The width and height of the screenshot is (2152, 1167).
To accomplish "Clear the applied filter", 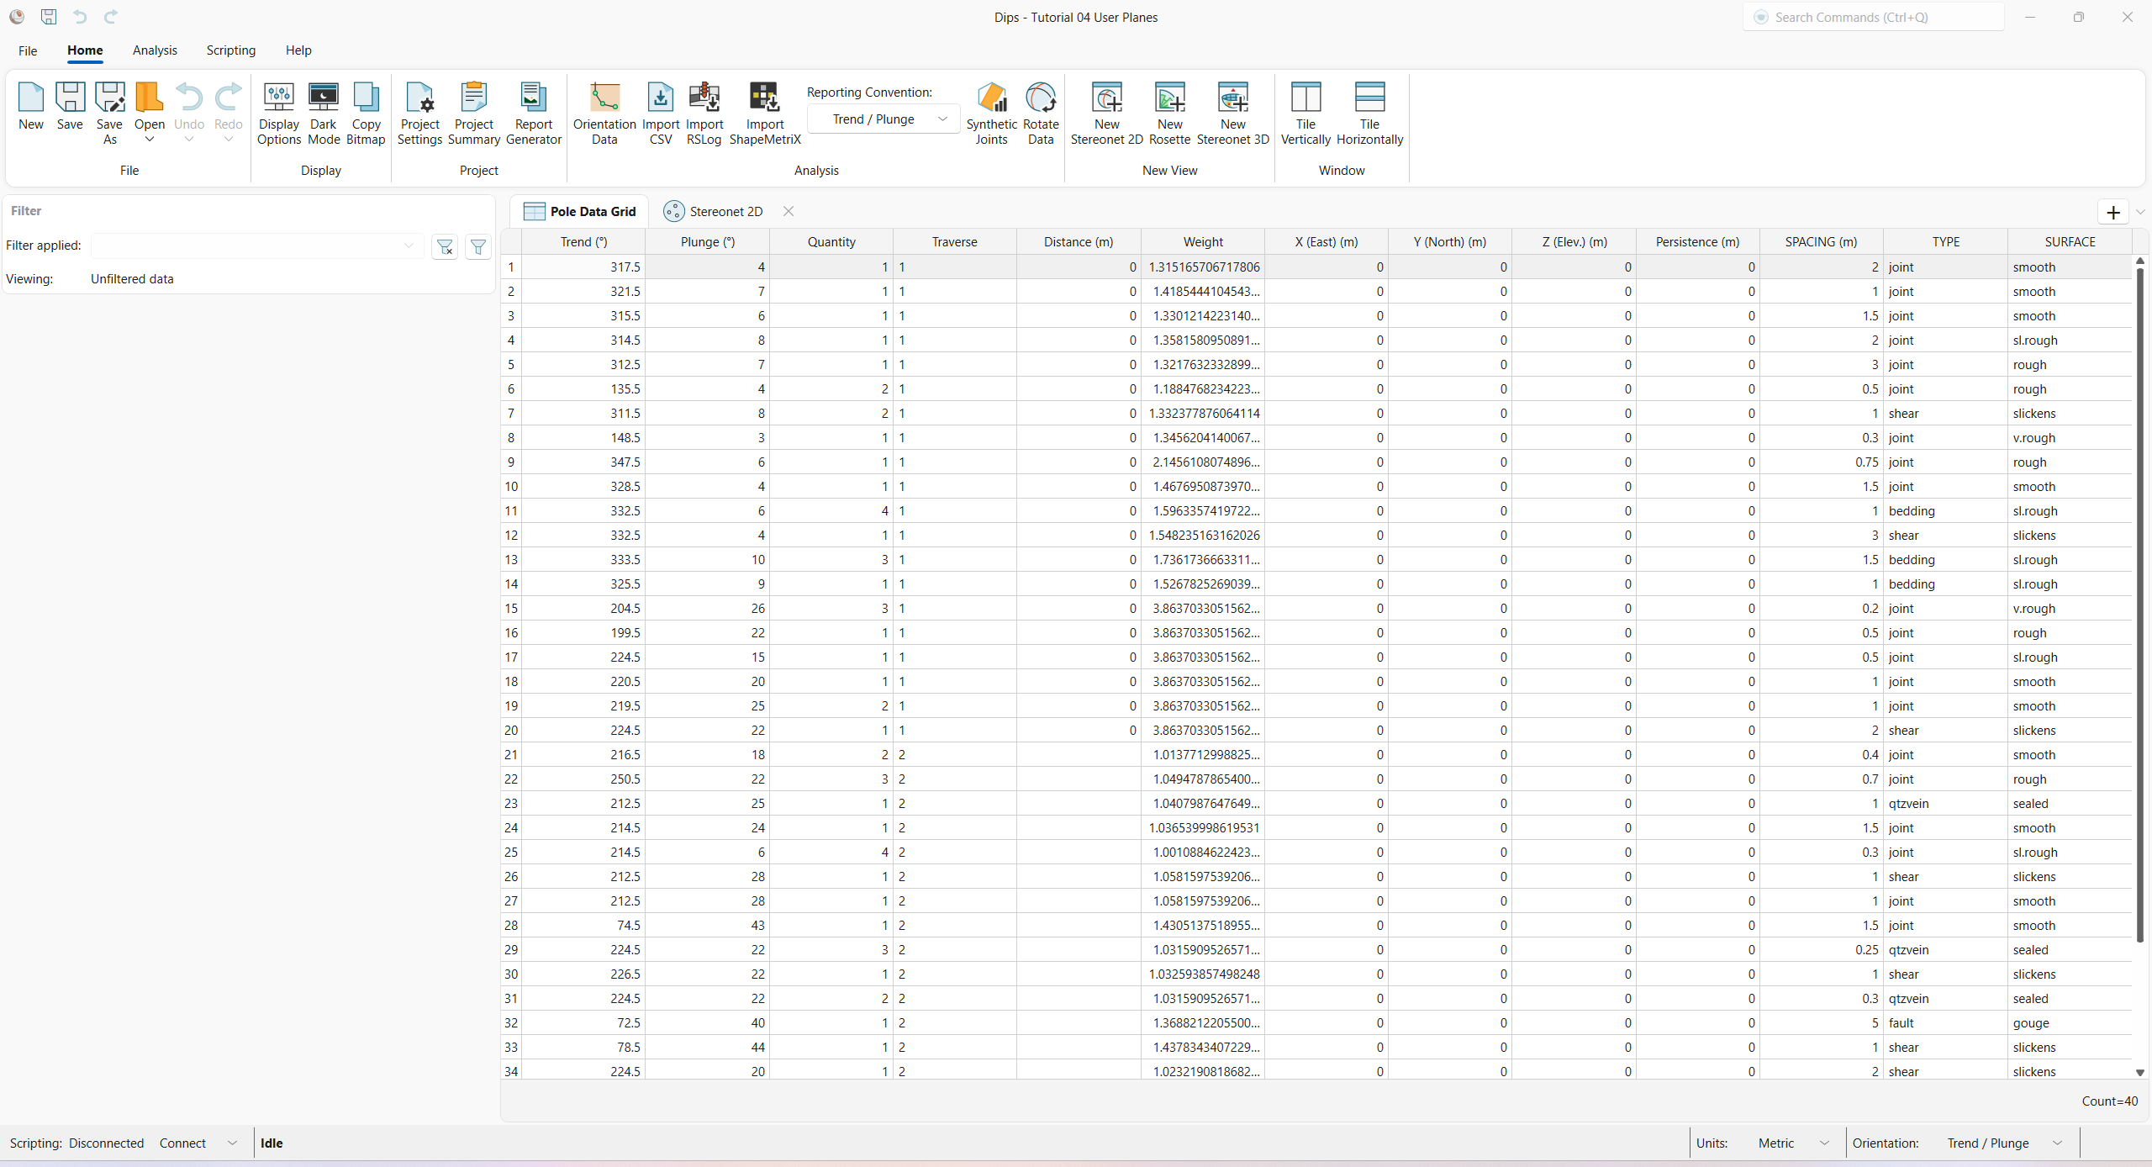I will 445,246.
